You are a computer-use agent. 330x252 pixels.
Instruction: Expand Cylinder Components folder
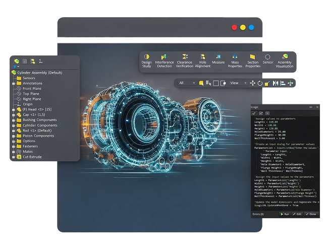14,125
